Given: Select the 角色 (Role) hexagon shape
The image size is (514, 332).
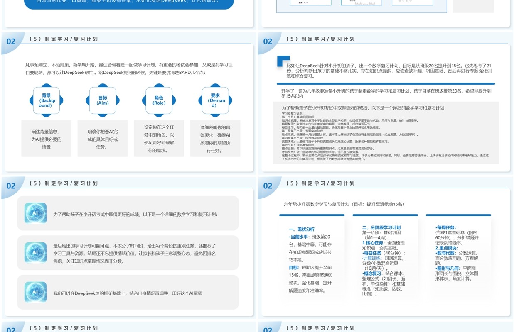Looking at the screenshot, I should click(x=159, y=100).
